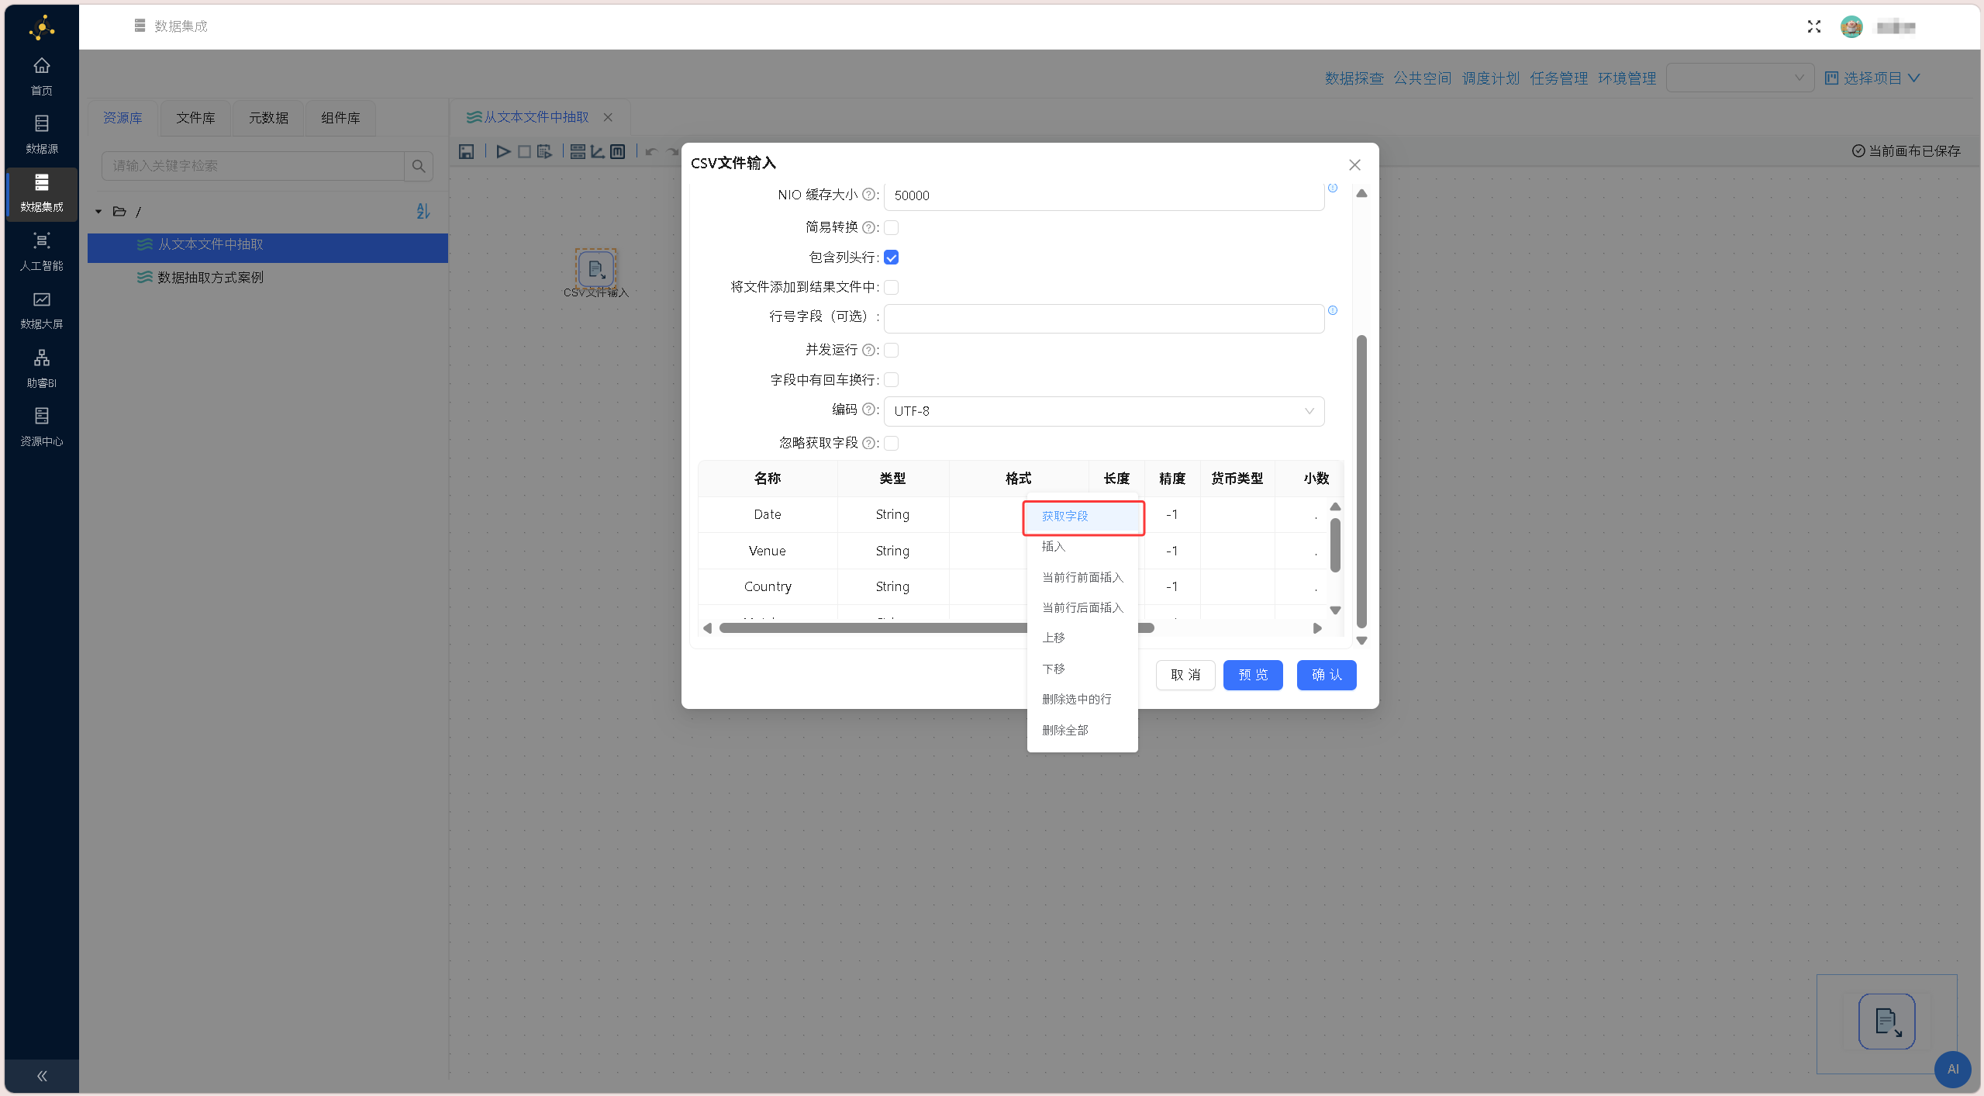Viewport: 1984px width, 1096px height.
Task: Click the M box toolbar icon
Action: (x=617, y=152)
